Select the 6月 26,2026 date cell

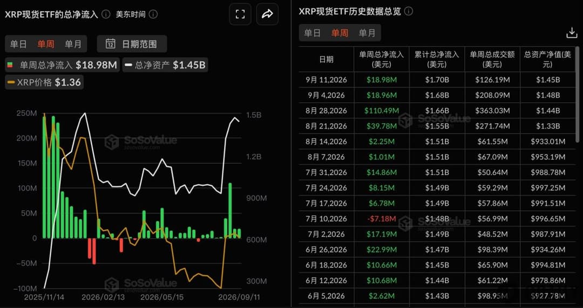[327, 250]
